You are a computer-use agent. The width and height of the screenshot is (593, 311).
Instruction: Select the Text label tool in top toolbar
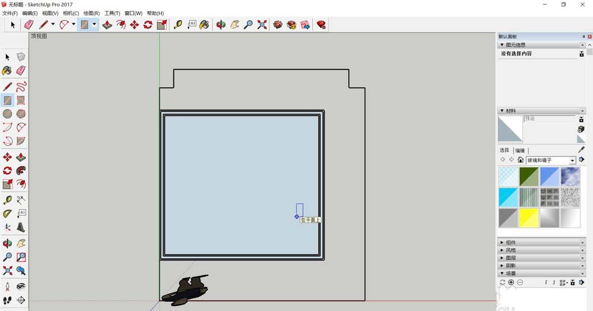pos(192,24)
